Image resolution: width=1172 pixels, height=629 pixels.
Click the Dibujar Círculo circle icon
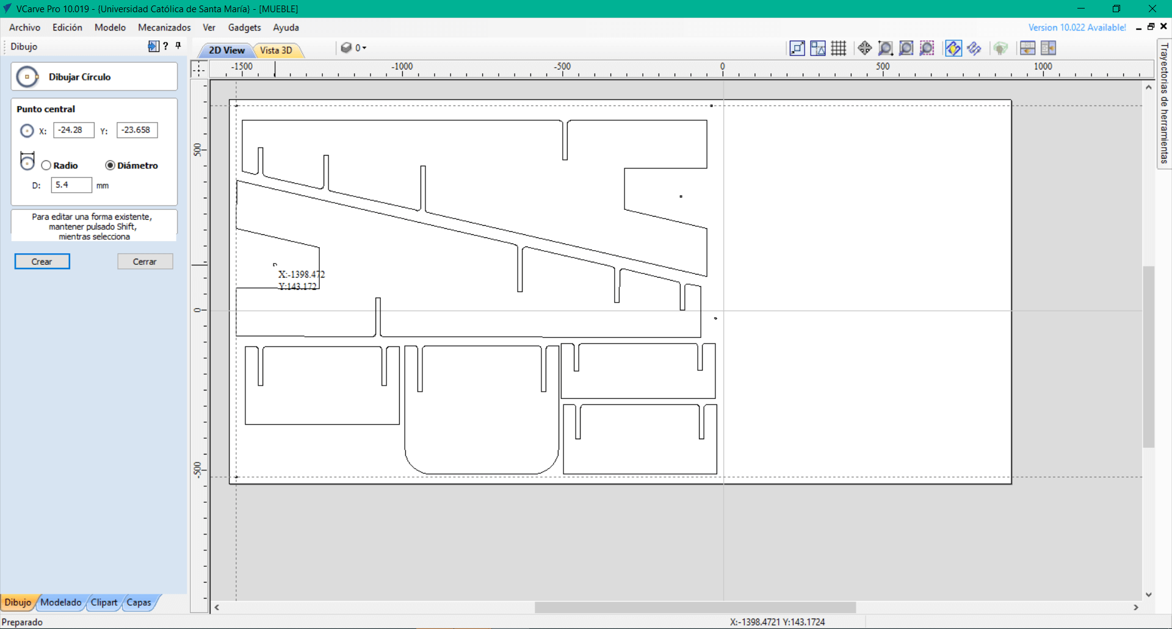pyautogui.click(x=27, y=77)
